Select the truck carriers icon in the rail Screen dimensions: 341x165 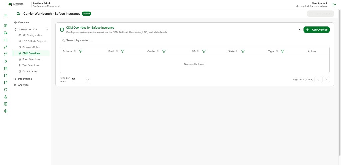(x=6, y=33)
